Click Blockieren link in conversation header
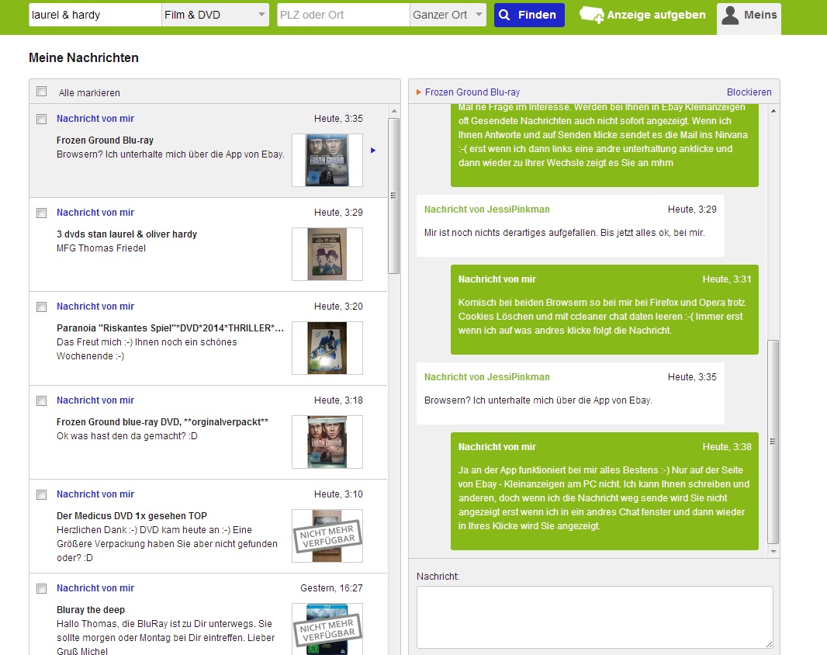827x655 pixels. click(x=749, y=92)
